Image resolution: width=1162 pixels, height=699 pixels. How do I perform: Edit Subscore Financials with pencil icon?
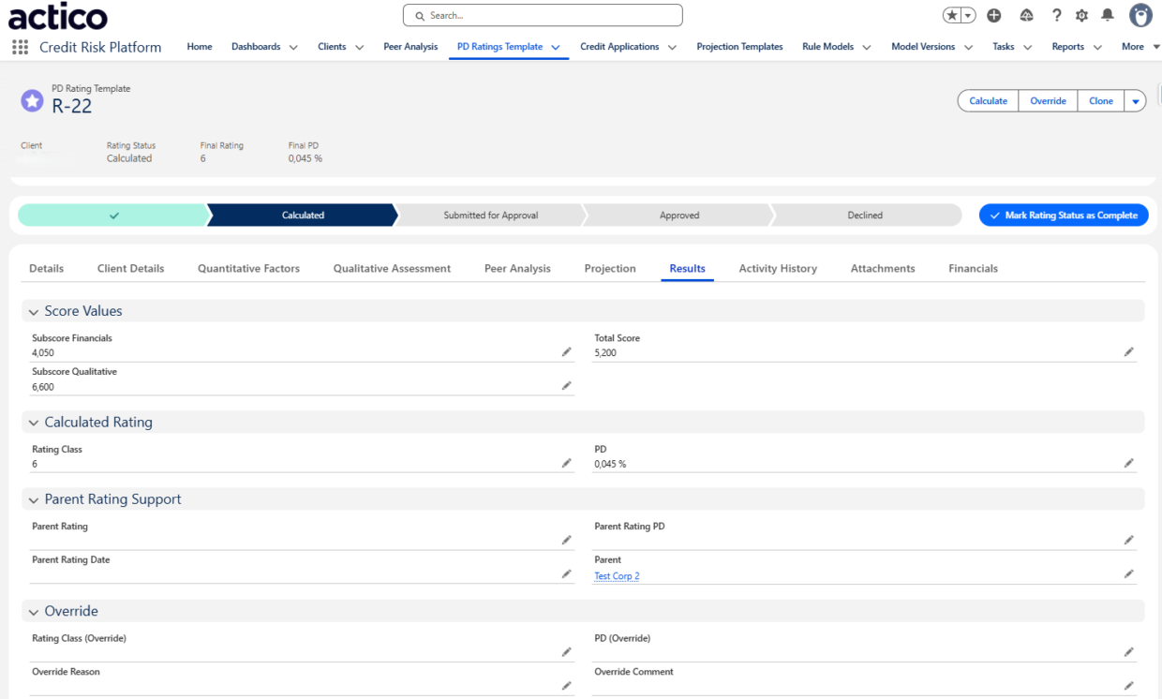point(566,351)
